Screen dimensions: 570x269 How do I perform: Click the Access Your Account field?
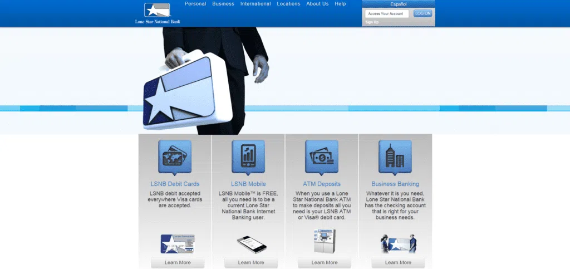pos(387,14)
